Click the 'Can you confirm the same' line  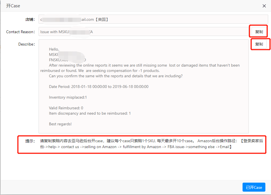coord(115,76)
